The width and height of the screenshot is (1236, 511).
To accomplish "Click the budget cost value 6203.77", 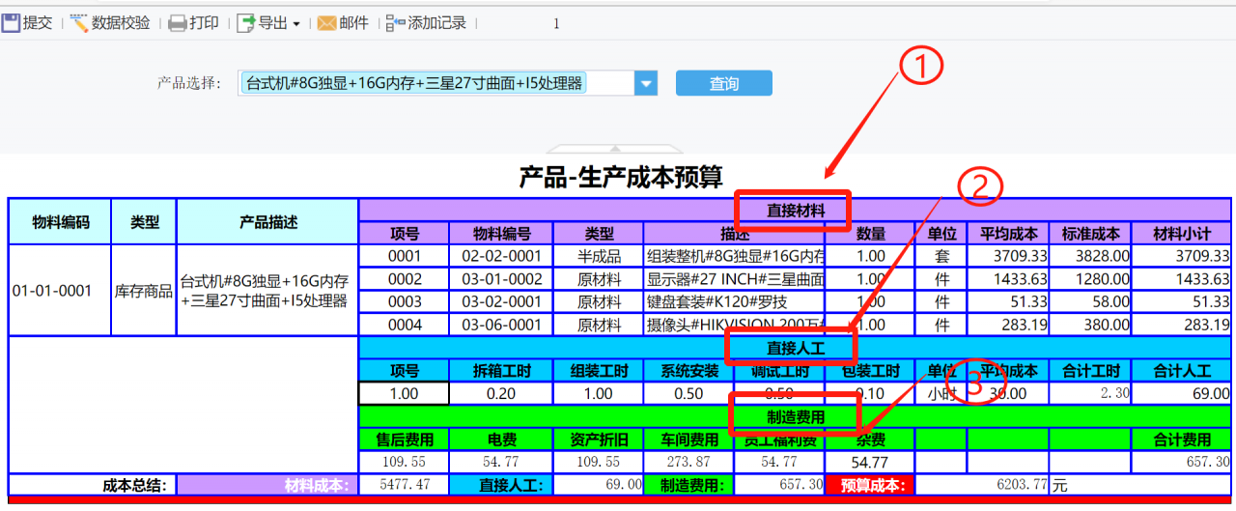I will [x=981, y=484].
